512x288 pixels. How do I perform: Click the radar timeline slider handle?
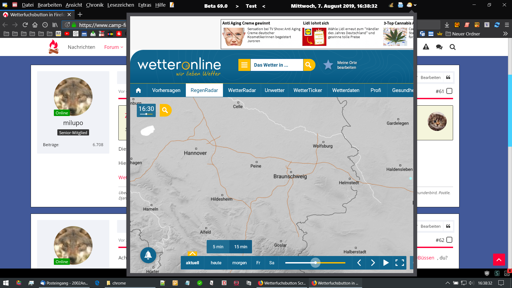click(x=315, y=263)
